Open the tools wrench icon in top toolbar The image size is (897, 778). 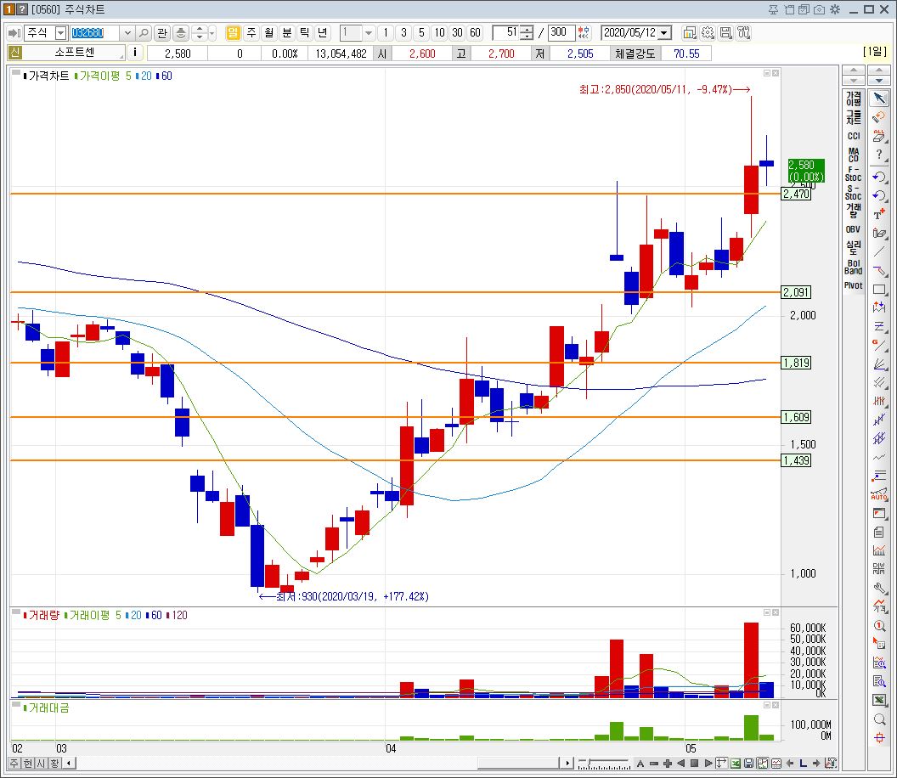click(x=744, y=33)
